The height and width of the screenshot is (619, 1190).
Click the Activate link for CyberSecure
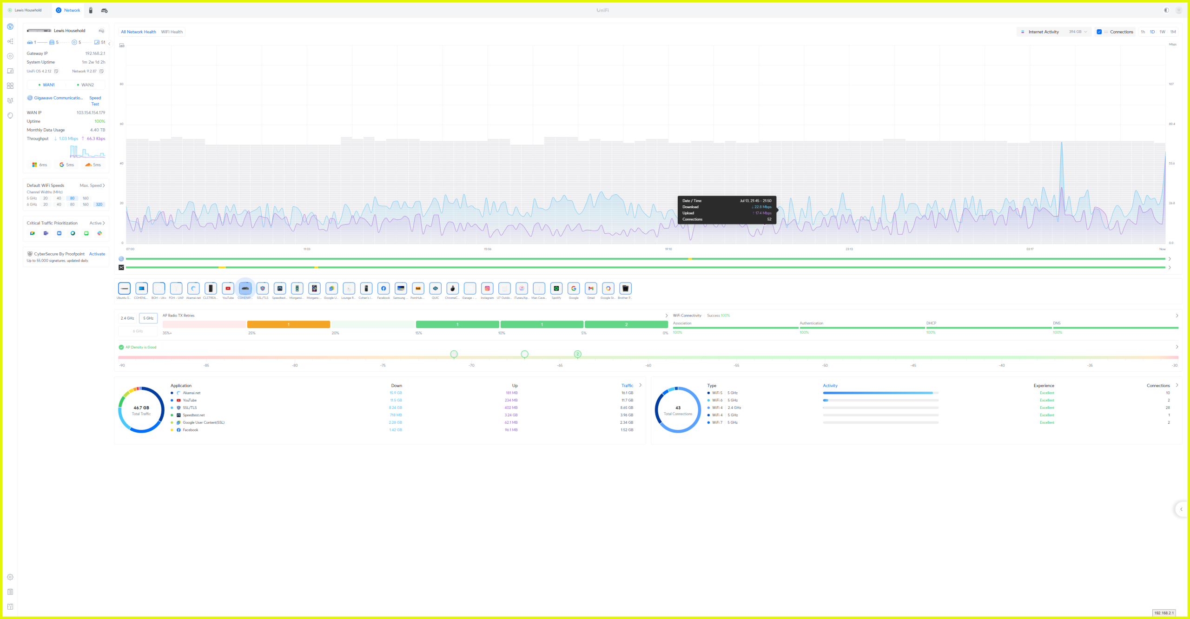(x=97, y=254)
